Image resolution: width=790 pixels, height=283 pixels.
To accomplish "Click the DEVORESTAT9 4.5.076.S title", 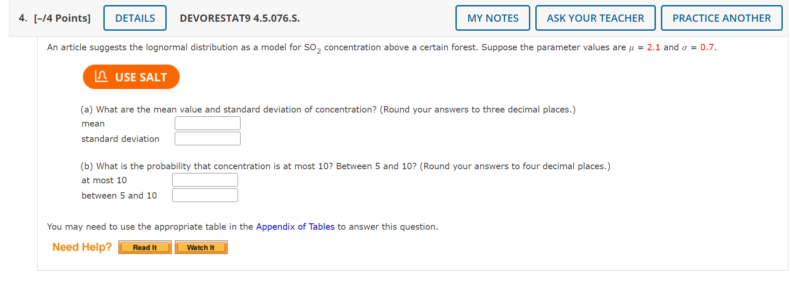I will (x=240, y=18).
